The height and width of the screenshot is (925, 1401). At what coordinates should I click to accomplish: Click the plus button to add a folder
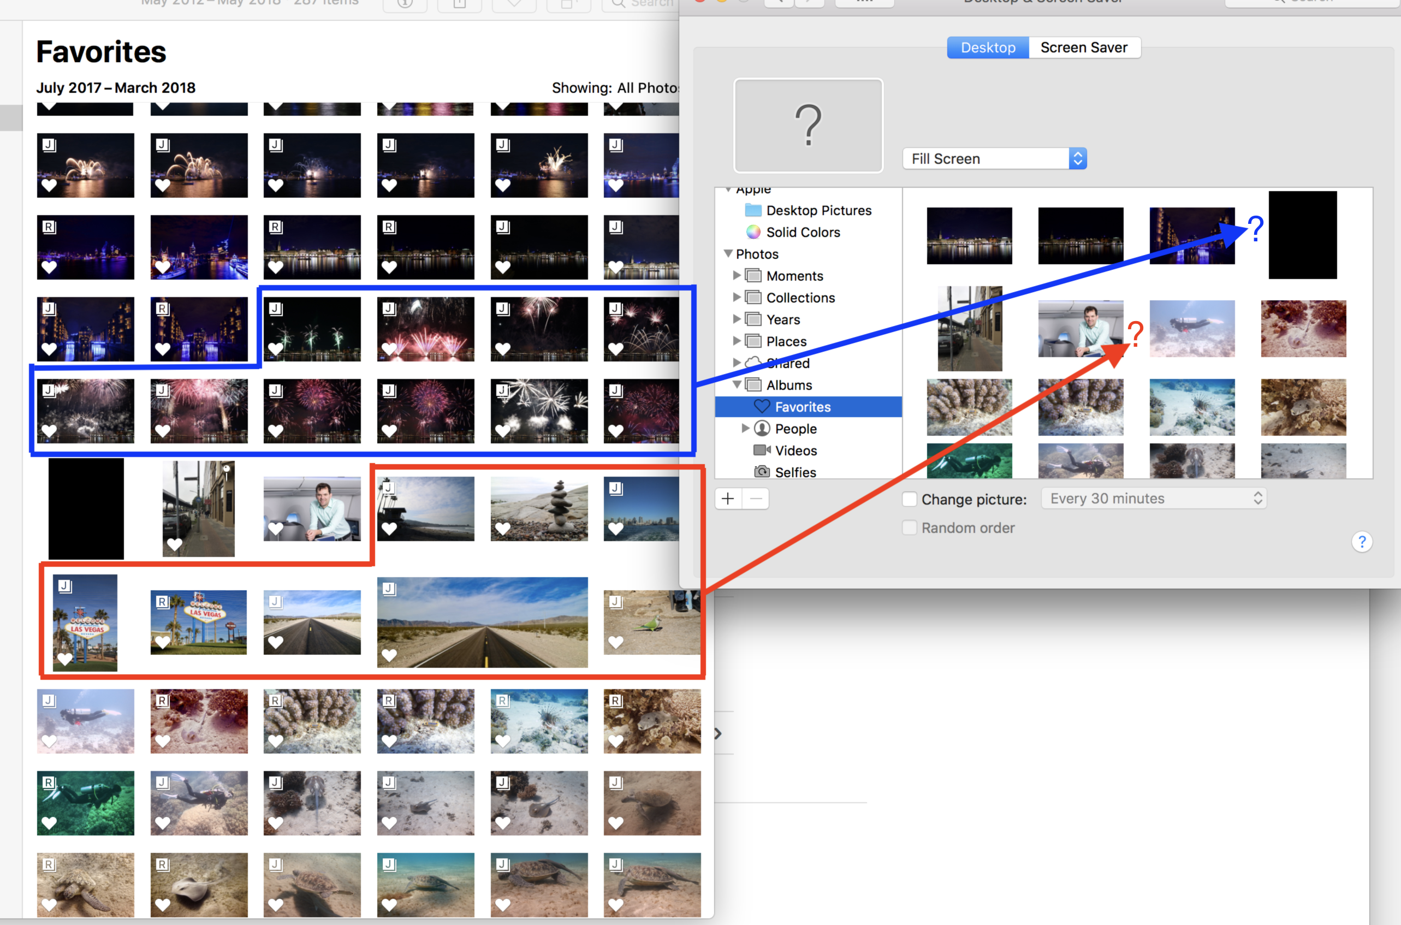tap(728, 499)
